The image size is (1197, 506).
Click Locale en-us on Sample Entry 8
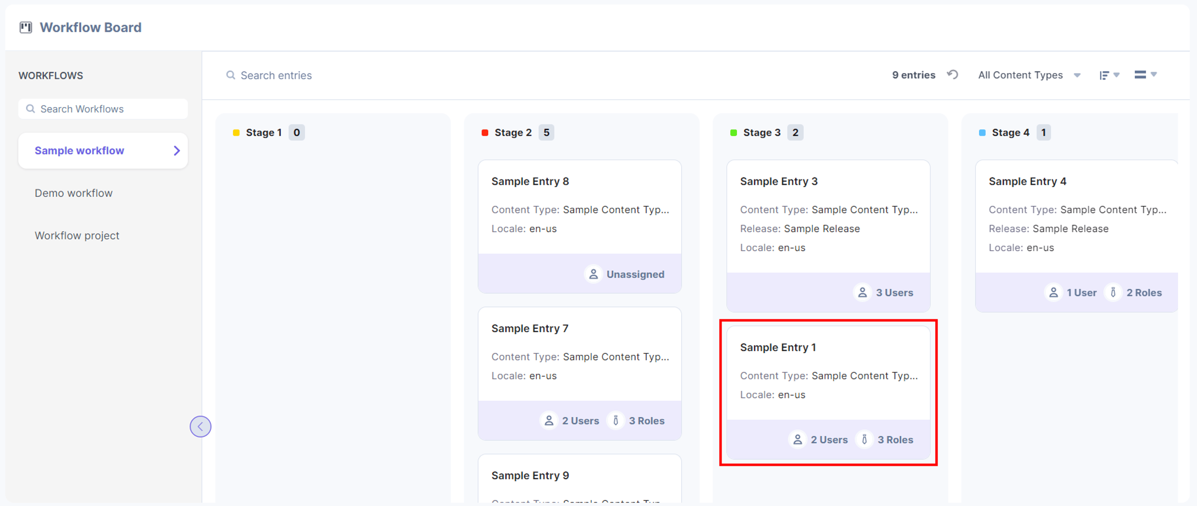(x=524, y=229)
